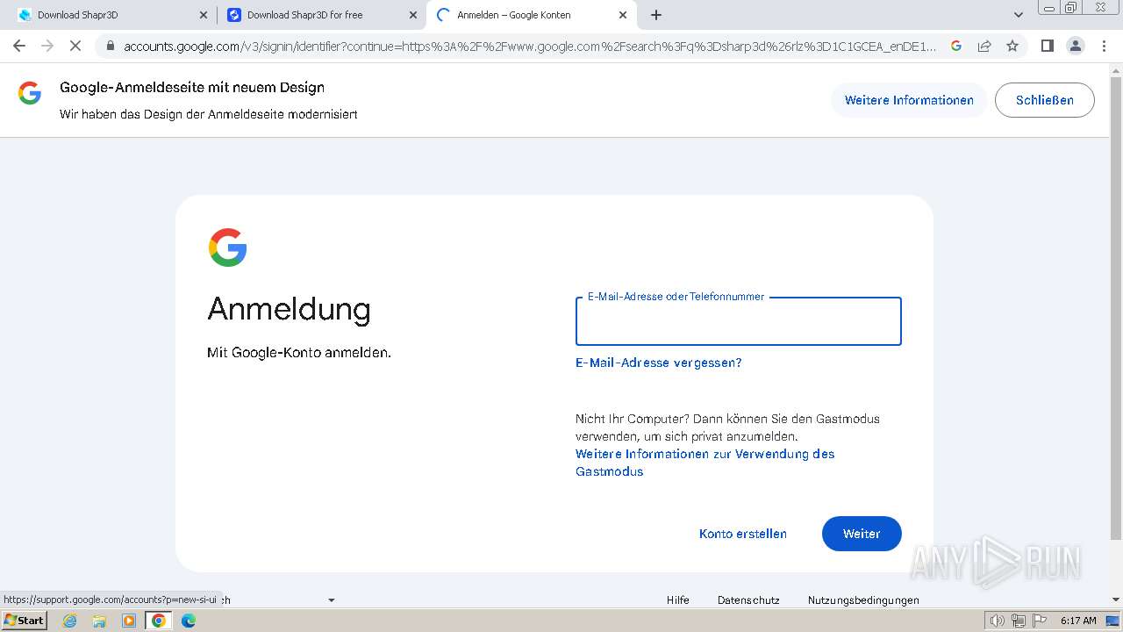This screenshot has height=632, width=1123.
Task: Click the network tray icon
Action: pyautogui.click(x=1019, y=621)
